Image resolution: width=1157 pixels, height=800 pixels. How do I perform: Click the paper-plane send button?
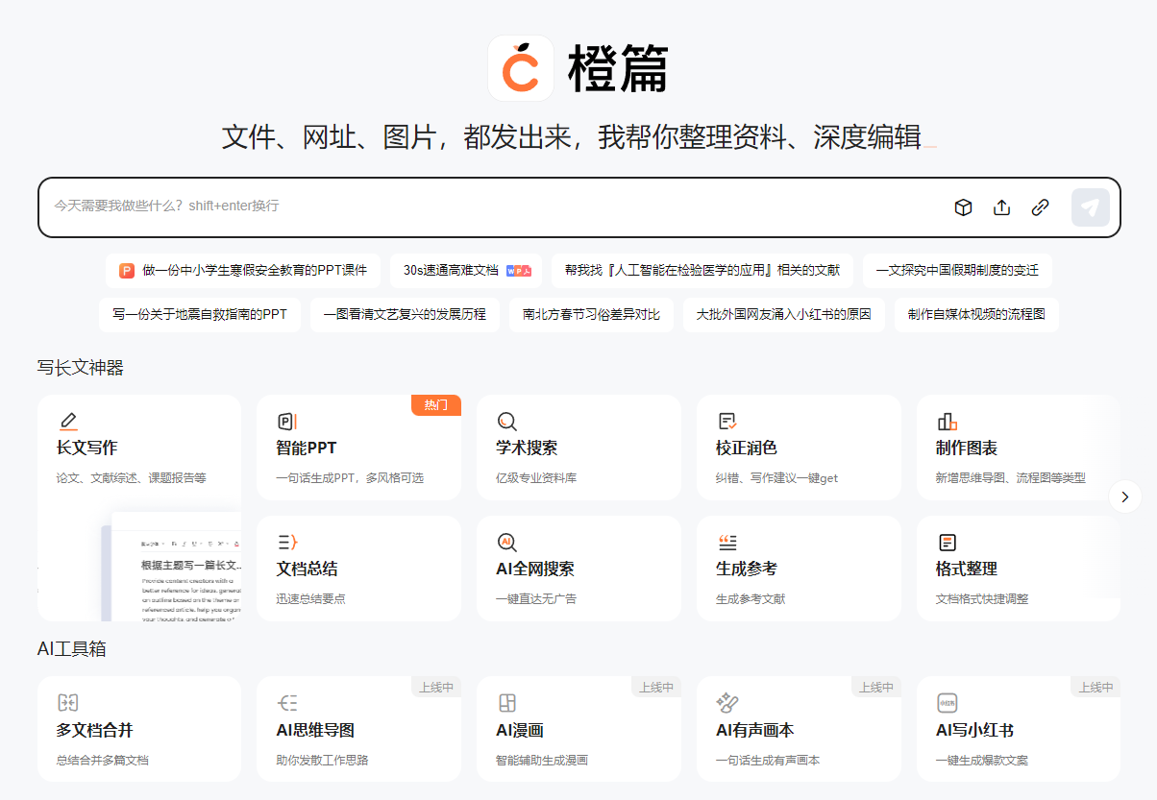click(x=1091, y=207)
